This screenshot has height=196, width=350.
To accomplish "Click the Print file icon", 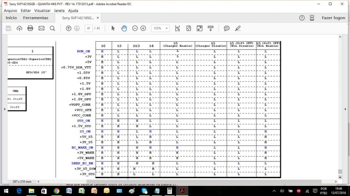I will tap(30, 28).
